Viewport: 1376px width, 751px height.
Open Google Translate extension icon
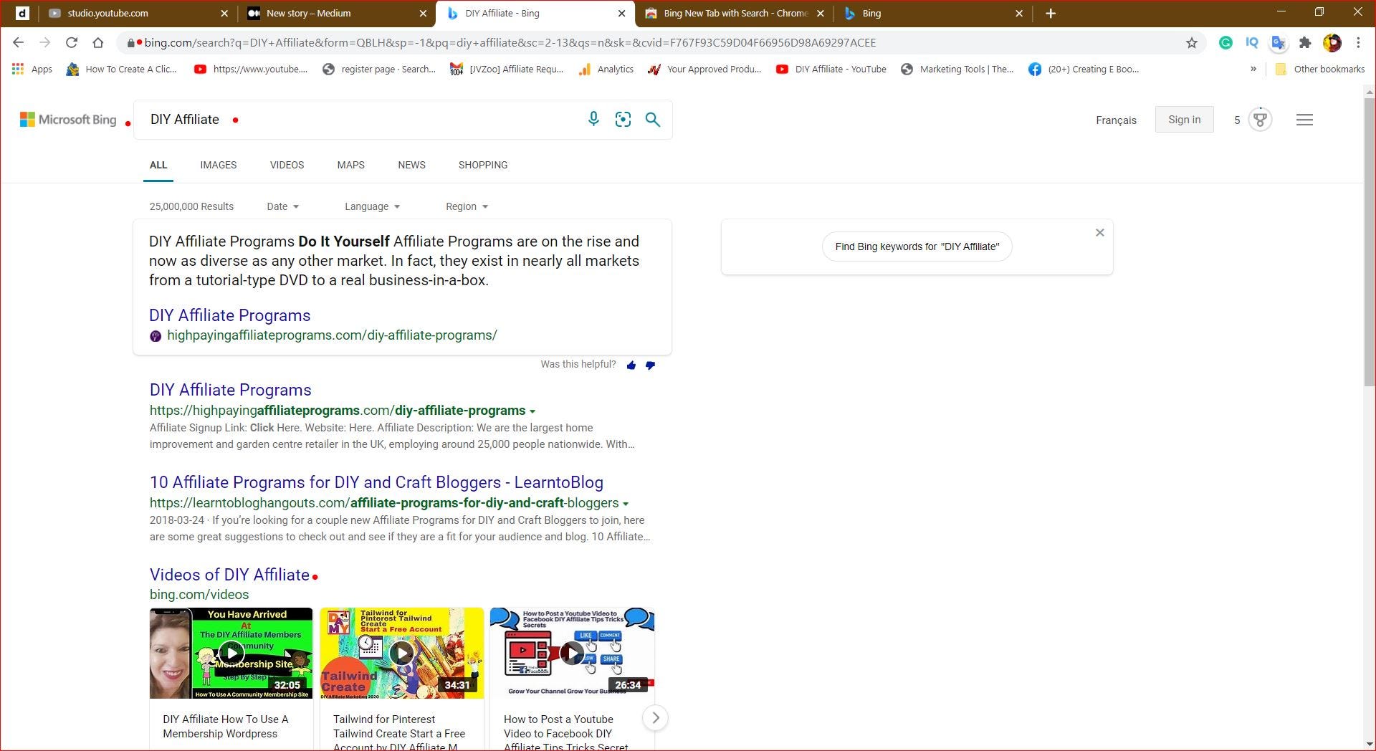coord(1279,42)
